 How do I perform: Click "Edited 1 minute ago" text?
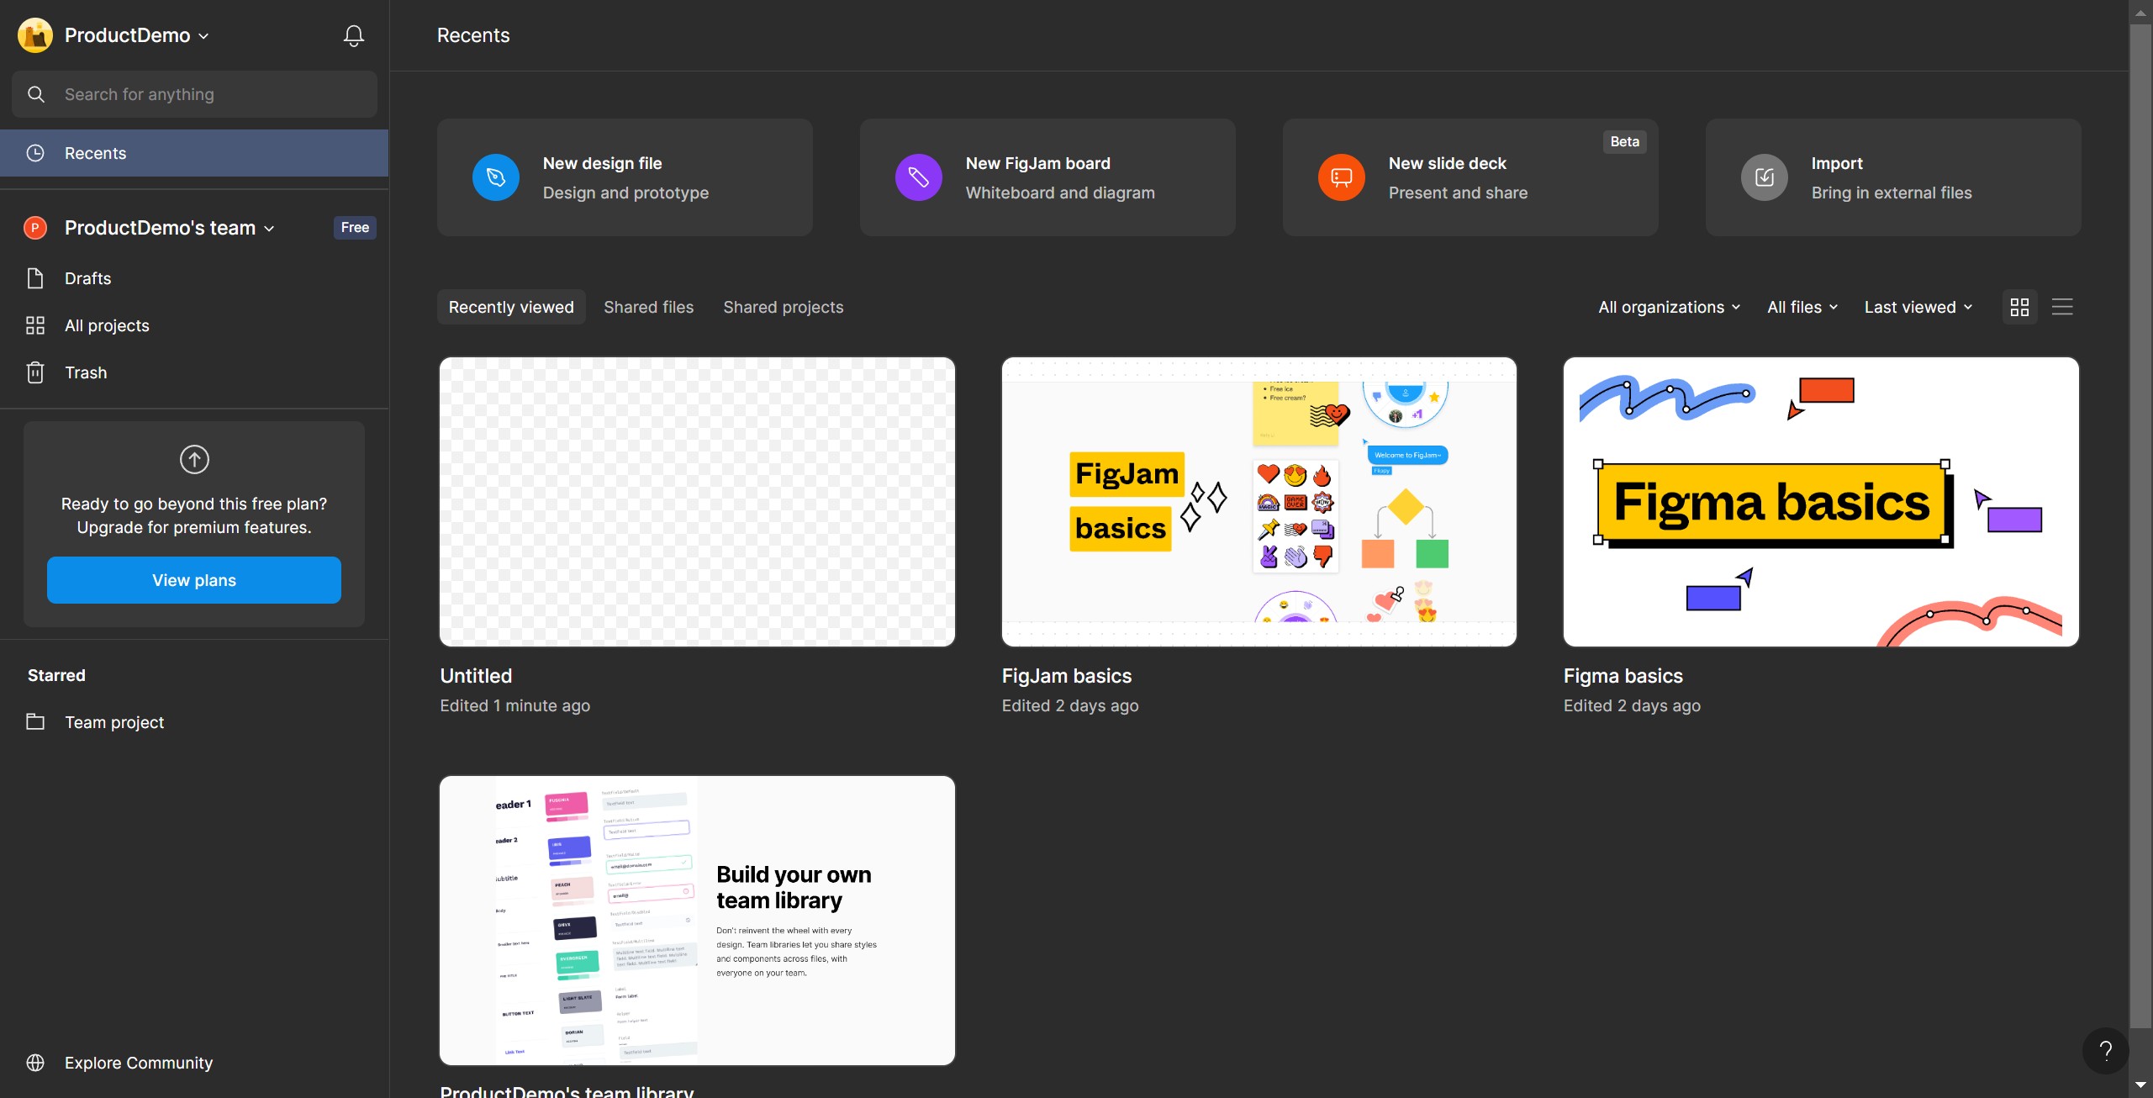515,706
